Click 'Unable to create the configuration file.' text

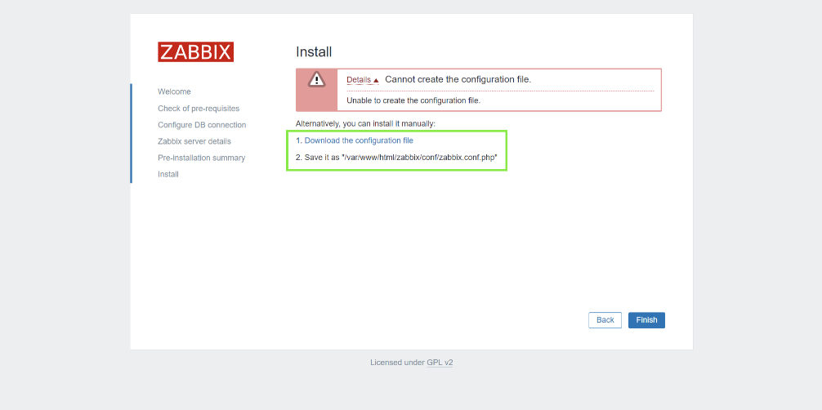(413, 100)
